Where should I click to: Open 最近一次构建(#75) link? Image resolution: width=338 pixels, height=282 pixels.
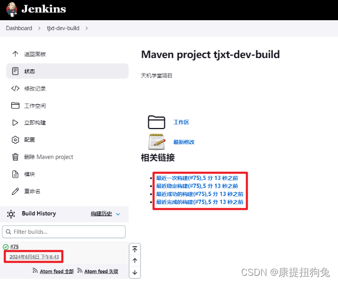197,178
